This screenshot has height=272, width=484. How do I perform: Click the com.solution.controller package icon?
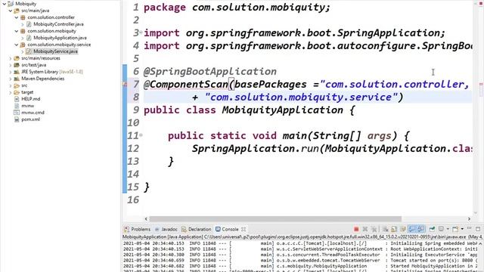point(23,17)
